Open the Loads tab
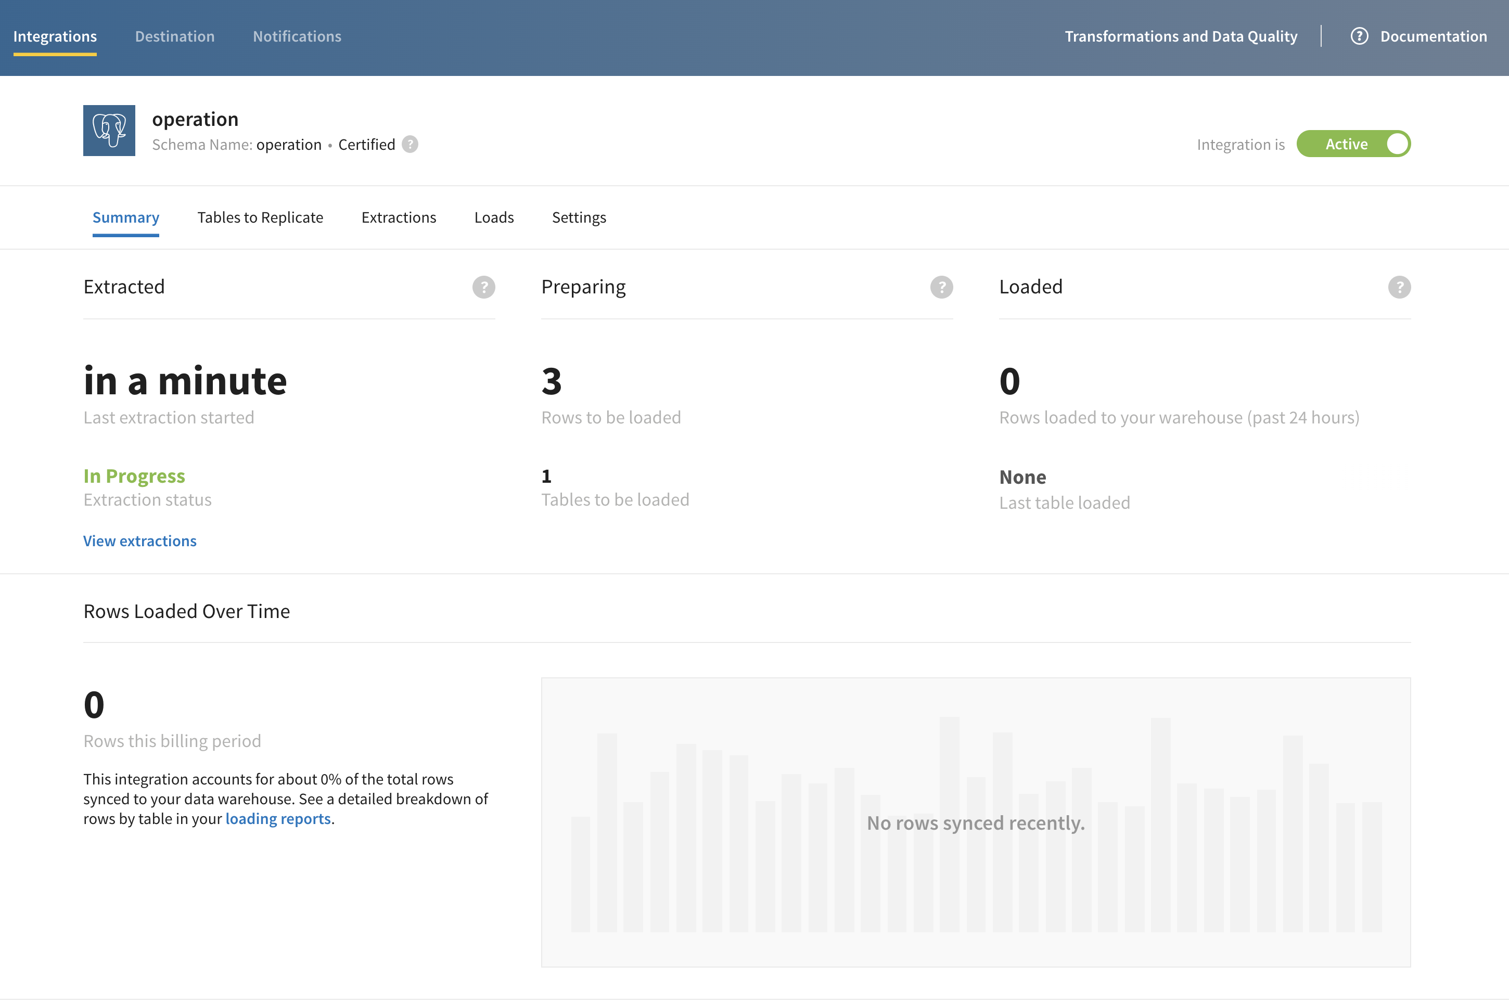This screenshot has width=1509, height=1004. 494,217
